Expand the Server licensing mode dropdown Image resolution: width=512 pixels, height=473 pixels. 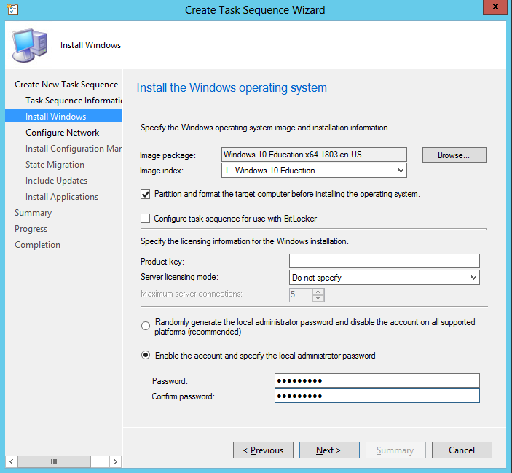click(385, 278)
